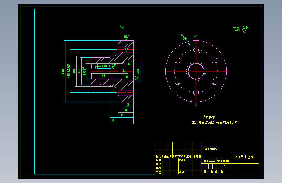Viewport: 282px width, 183px height.
Task: Select the 29 length dimension
Action: click(x=128, y=104)
